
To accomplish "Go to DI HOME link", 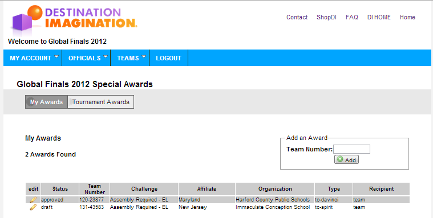I will tap(379, 17).
